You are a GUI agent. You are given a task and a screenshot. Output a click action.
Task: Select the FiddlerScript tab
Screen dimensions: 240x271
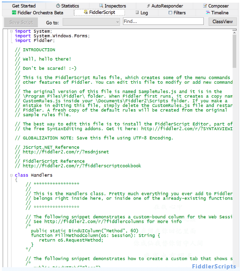tap(99, 12)
